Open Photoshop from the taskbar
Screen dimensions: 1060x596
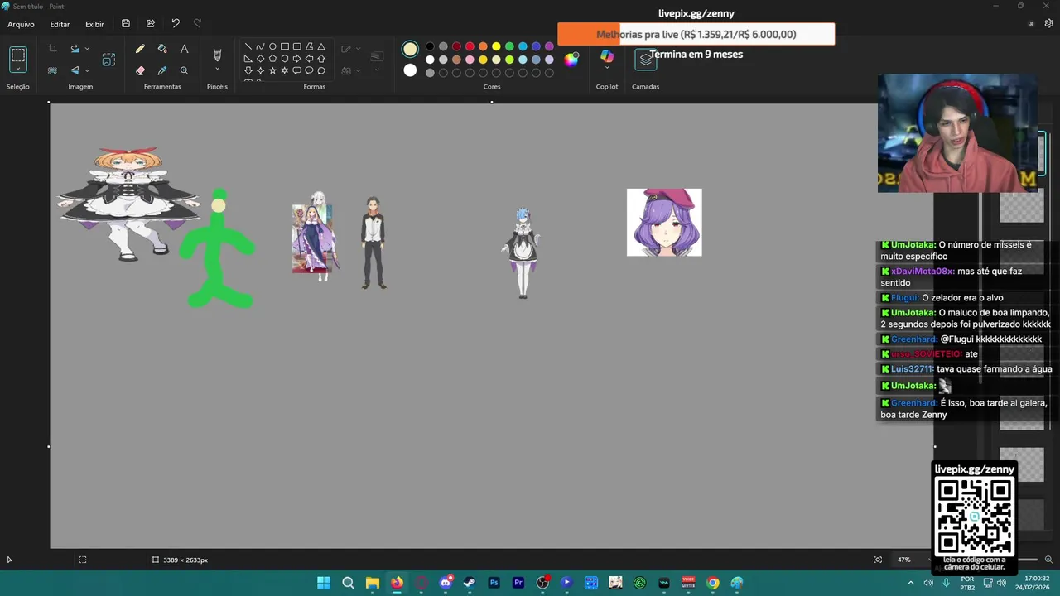click(x=494, y=583)
